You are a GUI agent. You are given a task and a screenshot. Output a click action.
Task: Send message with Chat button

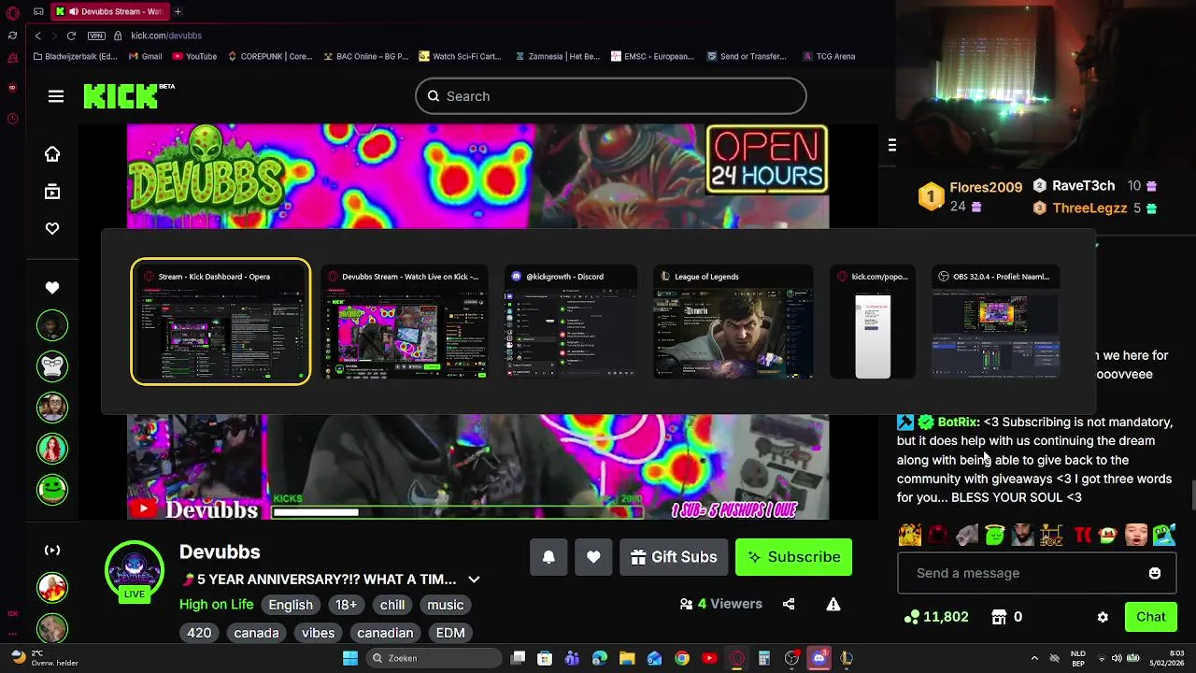click(x=1150, y=617)
